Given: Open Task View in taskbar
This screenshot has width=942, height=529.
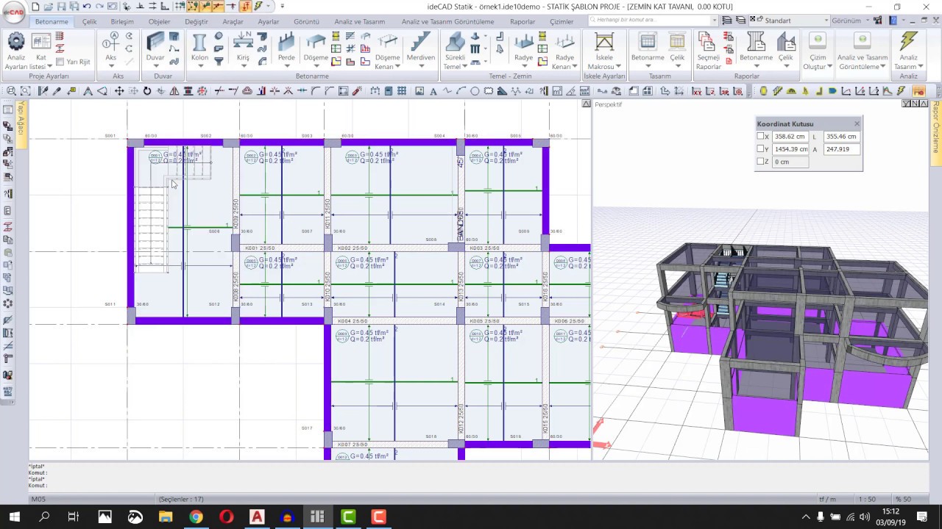Looking at the screenshot, I should point(74,517).
